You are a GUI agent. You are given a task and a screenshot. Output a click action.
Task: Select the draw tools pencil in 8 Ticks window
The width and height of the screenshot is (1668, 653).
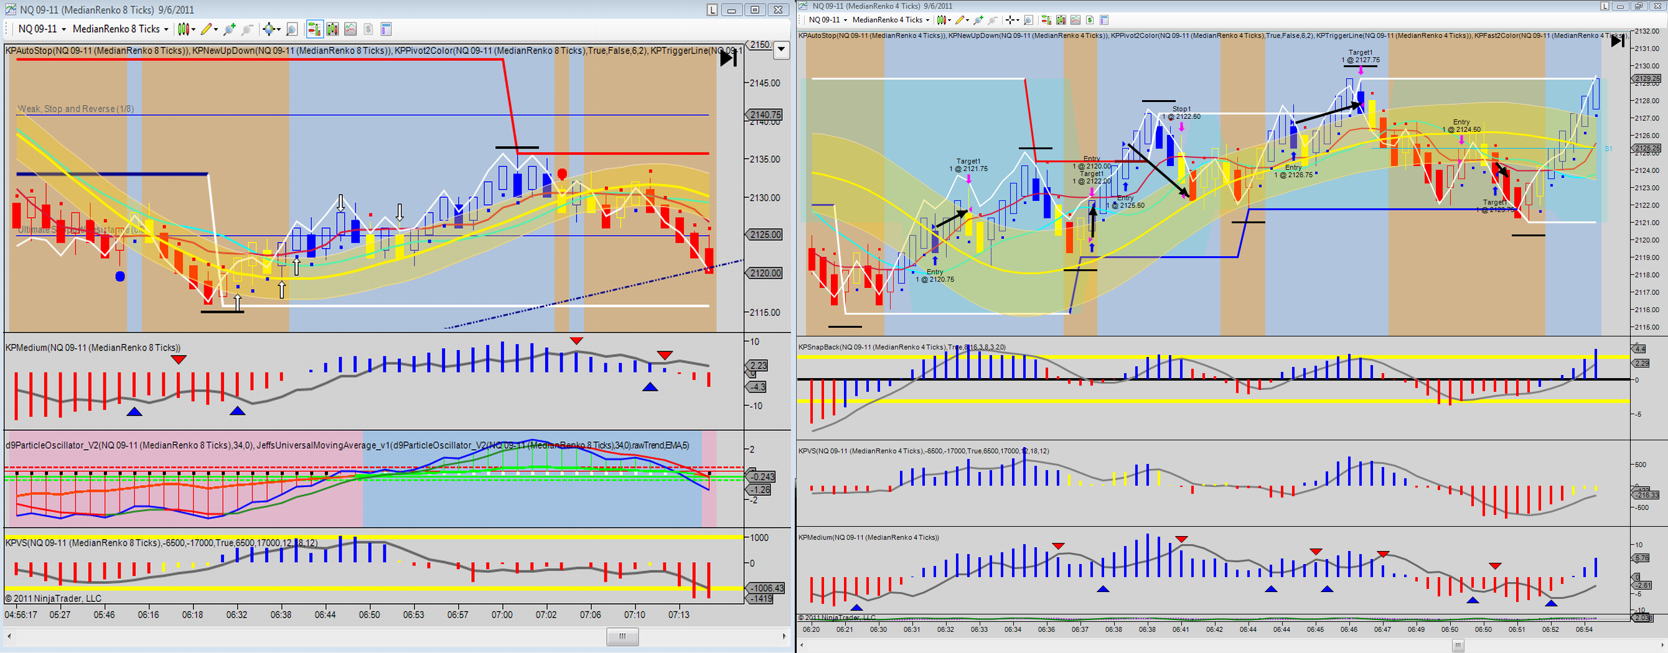pyautogui.click(x=206, y=29)
